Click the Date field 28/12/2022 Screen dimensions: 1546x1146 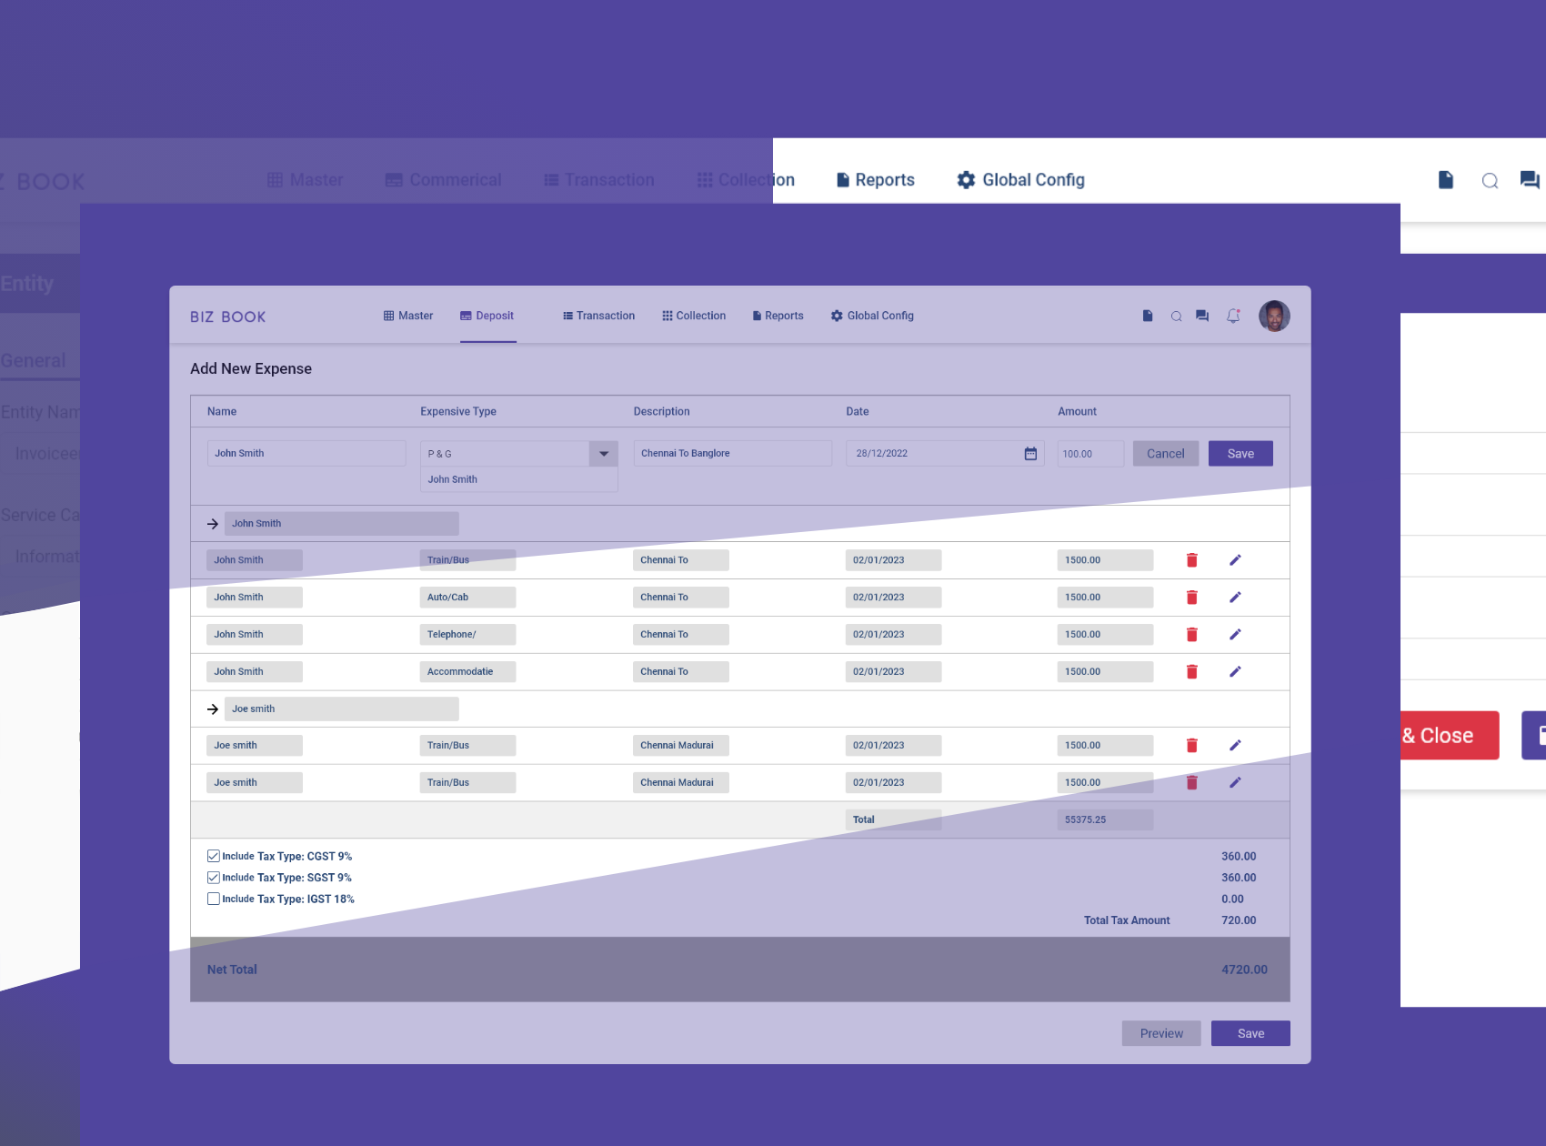pos(946,454)
